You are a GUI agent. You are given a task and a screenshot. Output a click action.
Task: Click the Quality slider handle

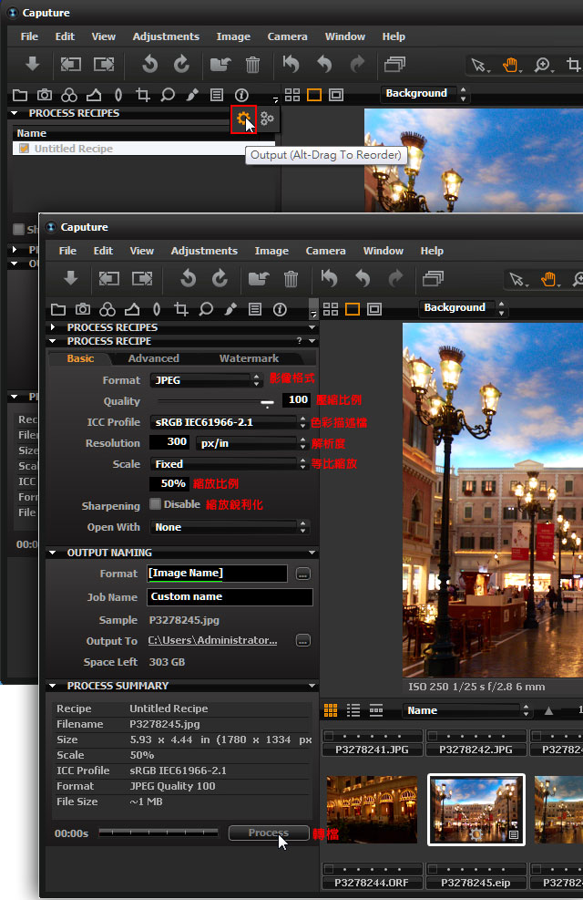pos(267,403)
